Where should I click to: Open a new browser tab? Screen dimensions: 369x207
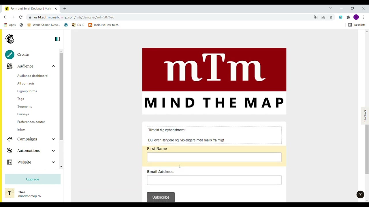65,9
